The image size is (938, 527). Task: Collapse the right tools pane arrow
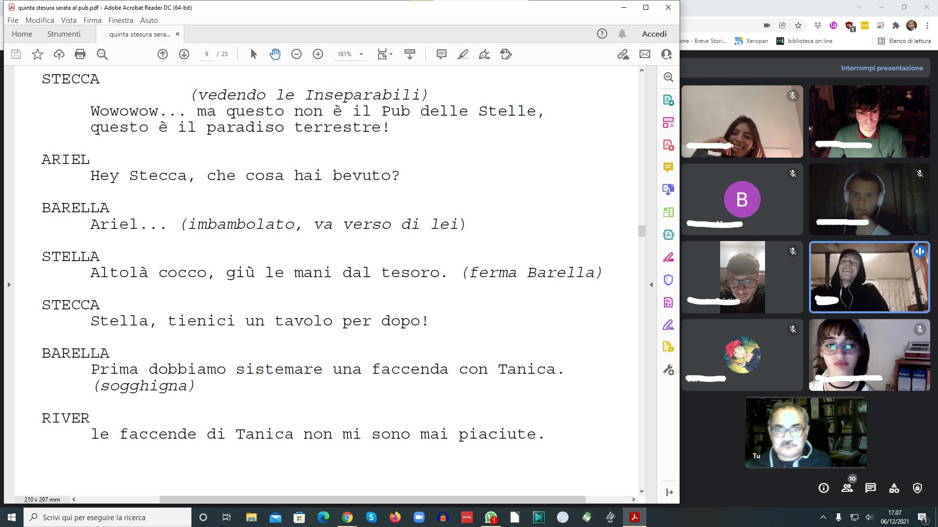651,284
